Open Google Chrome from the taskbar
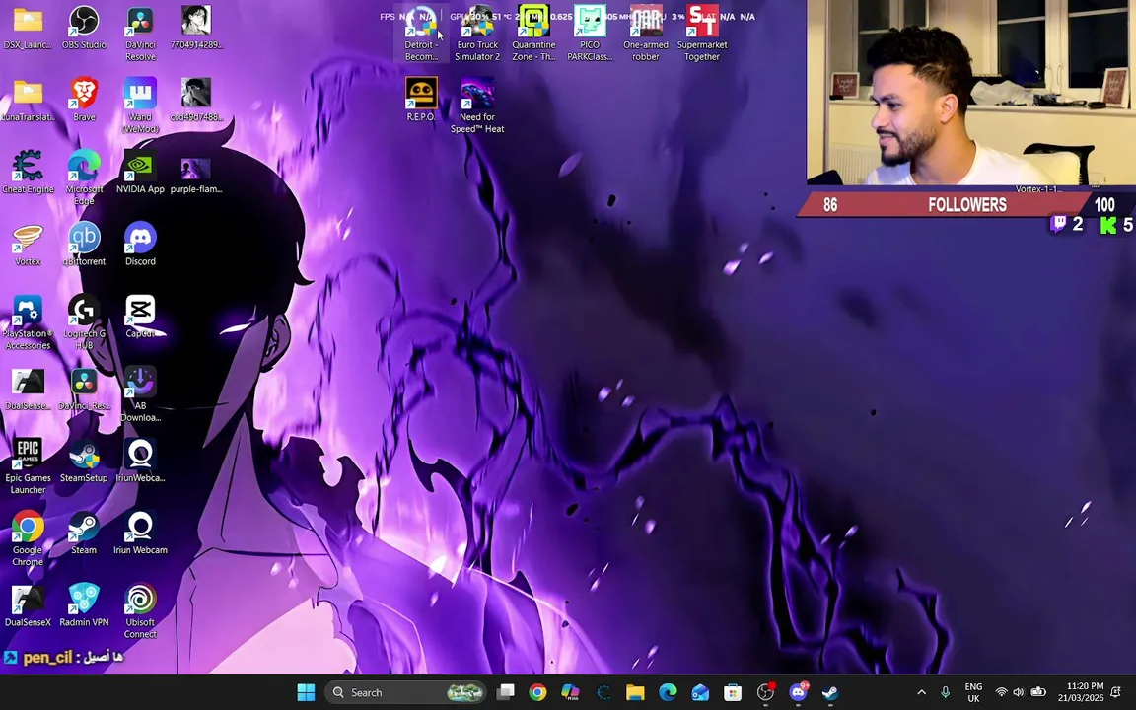 click(x=537, y=692)
